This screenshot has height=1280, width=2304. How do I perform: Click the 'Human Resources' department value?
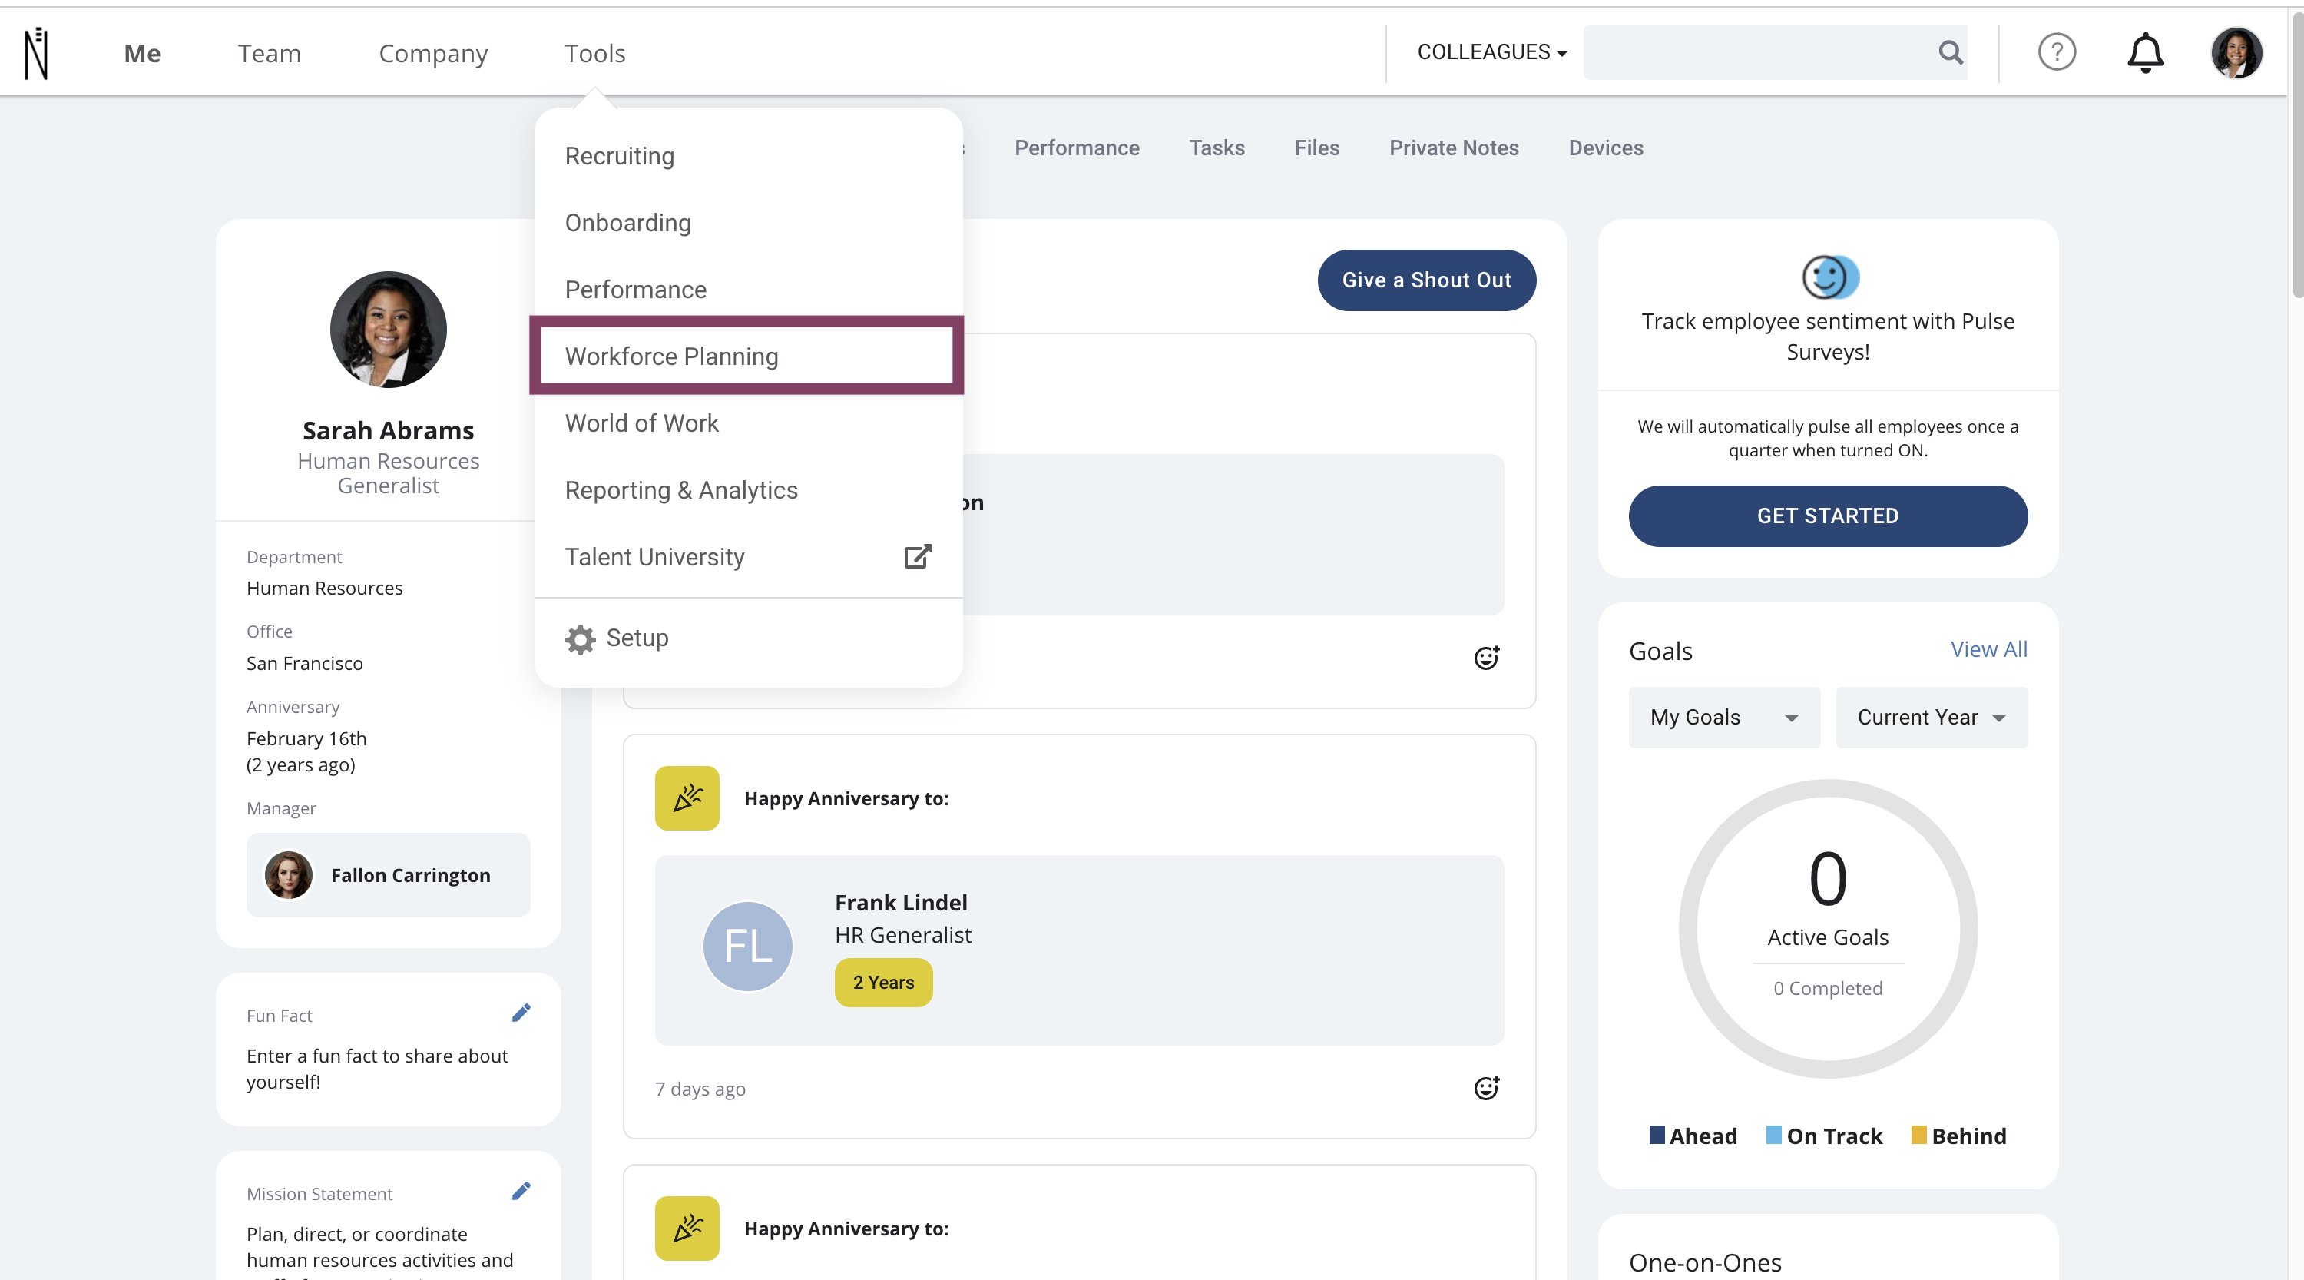[x=325, y=588]
